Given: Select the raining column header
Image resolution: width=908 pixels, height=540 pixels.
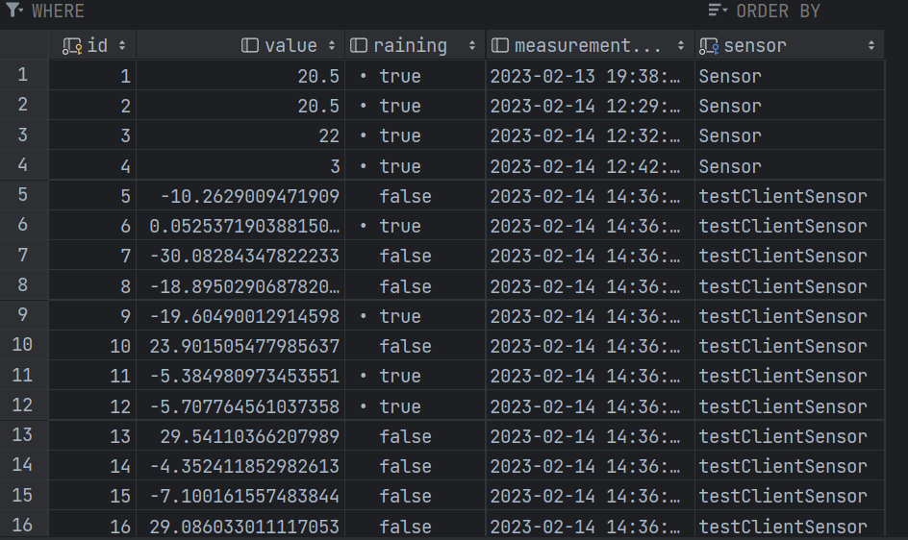Looking at the screenshot, I should pyautogui.click(x=416, y=45).
